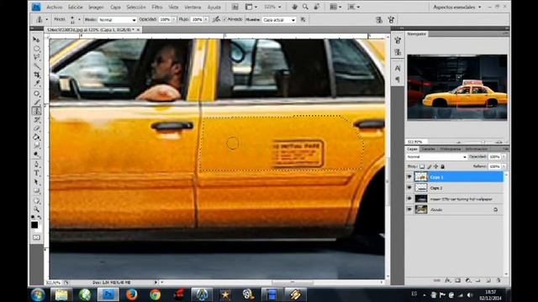Image resolution: width=538 pixels, height=302 pixels.
Task: Select the Pen tool
Action: (x=36, y=164)
